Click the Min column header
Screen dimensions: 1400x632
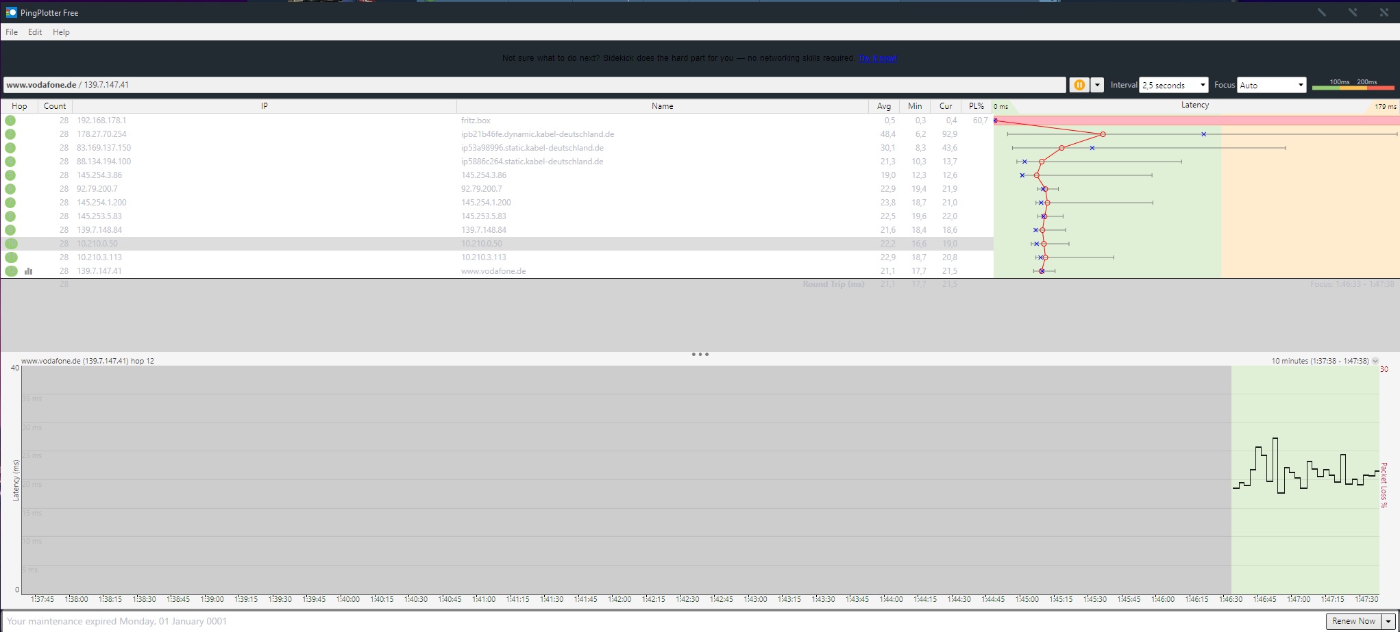915,106
